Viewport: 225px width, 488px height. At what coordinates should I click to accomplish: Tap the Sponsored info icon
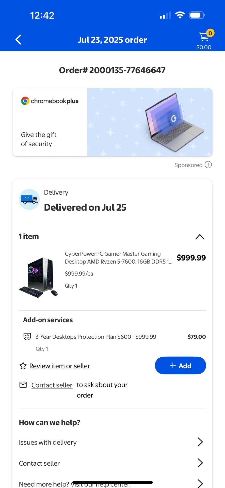click(x=208, y=165)
